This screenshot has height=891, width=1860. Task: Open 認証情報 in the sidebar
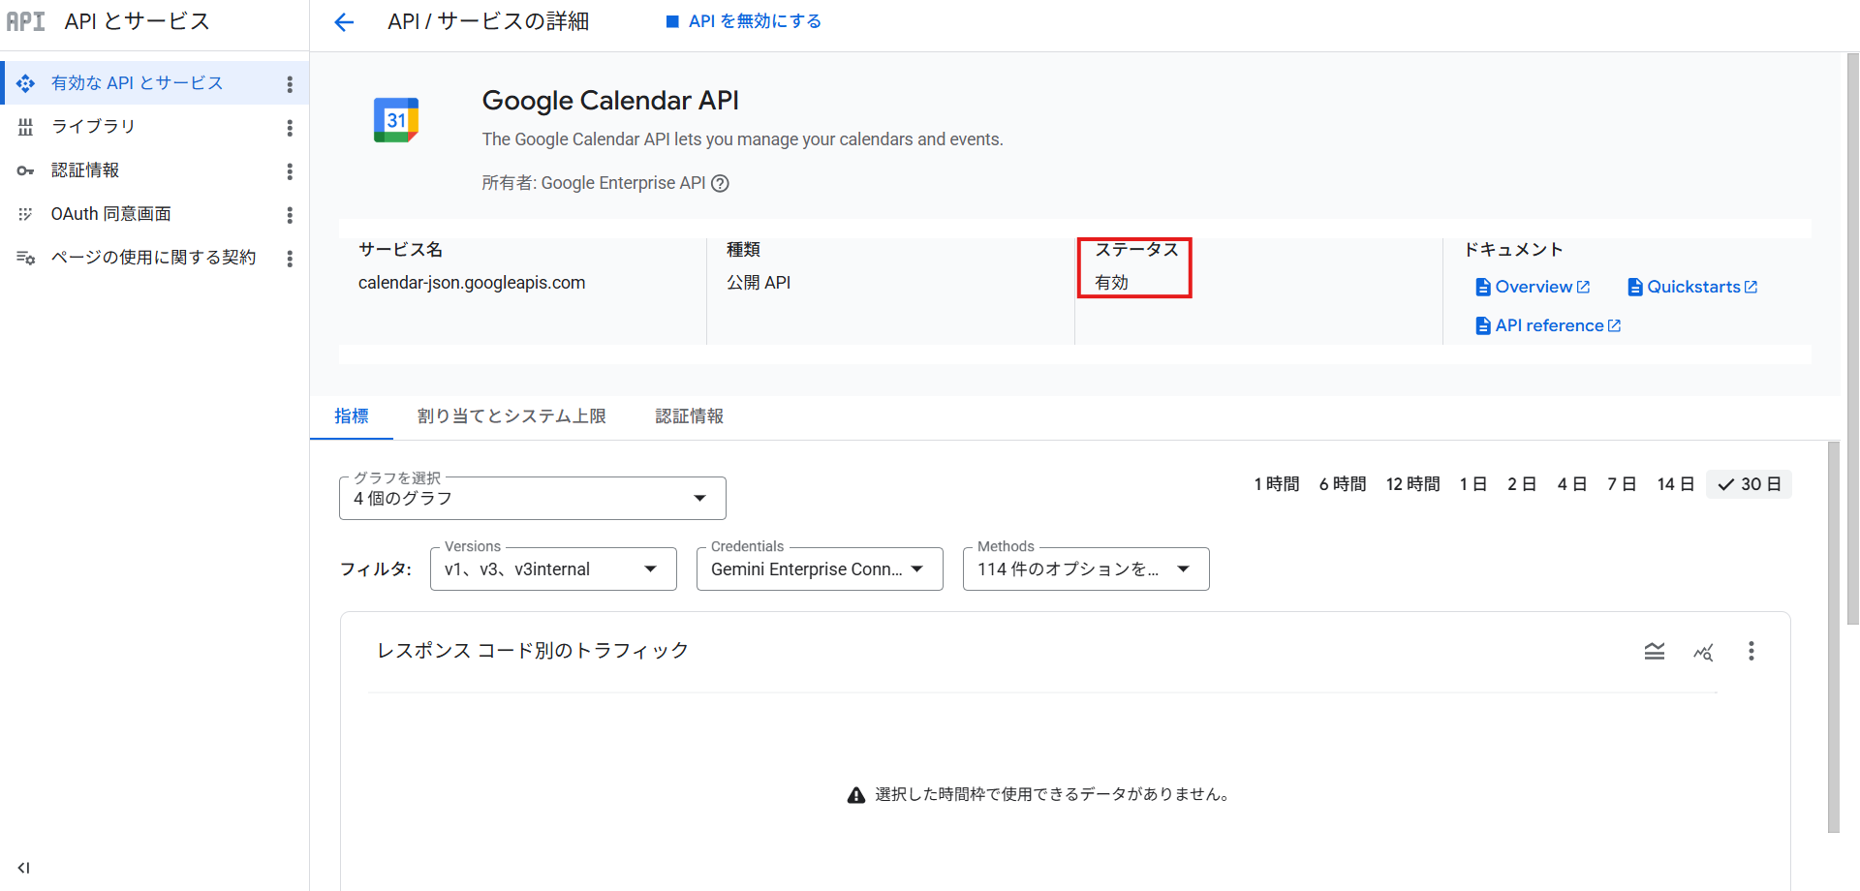coord(85,170)
